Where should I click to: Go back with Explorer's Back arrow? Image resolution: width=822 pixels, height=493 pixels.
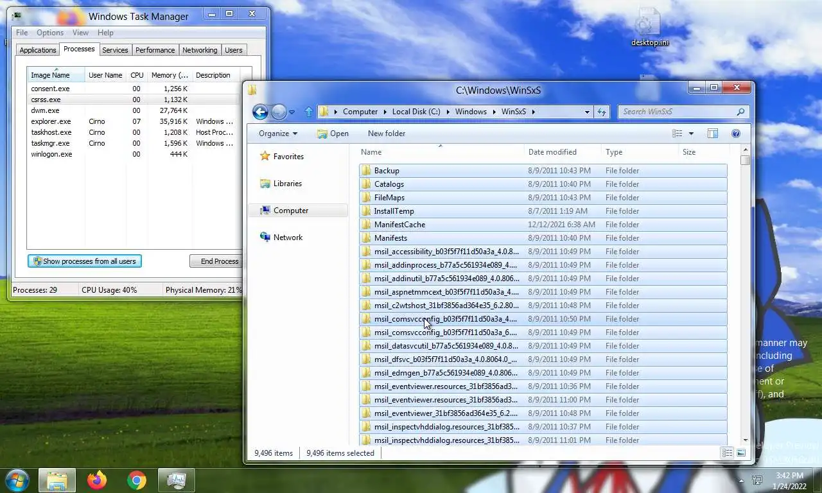(x=260, y=112)
